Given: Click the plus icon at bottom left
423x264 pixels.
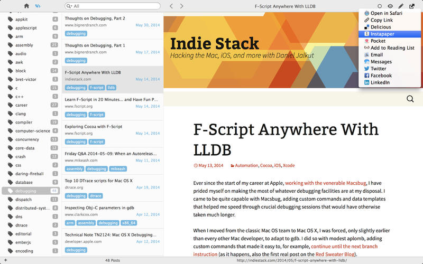Looking at the screenshot, I should coord(5,260).
